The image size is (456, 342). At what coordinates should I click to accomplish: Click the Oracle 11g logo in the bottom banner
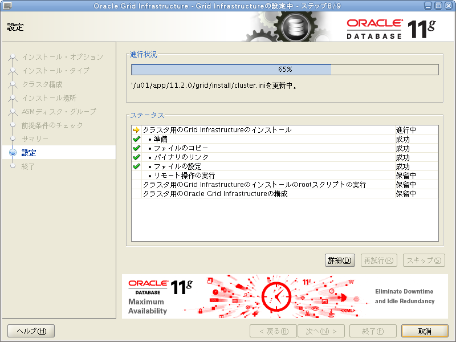[160, 287]
